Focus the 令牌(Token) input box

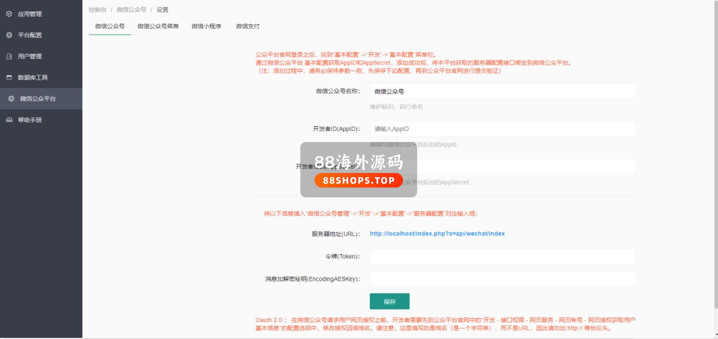coord(503,257)
